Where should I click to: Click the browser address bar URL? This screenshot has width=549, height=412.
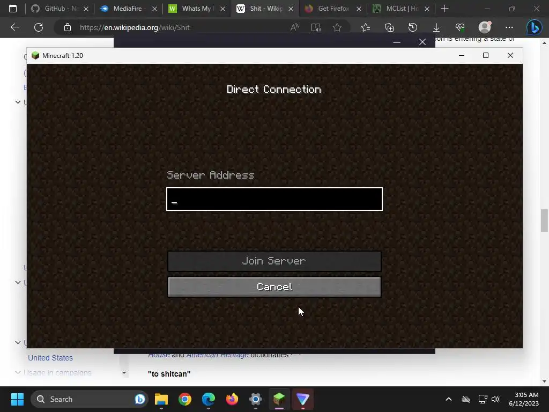click(135, 27)
